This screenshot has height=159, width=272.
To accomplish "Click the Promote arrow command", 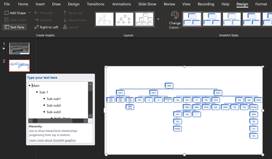I will tap(43, 13).
